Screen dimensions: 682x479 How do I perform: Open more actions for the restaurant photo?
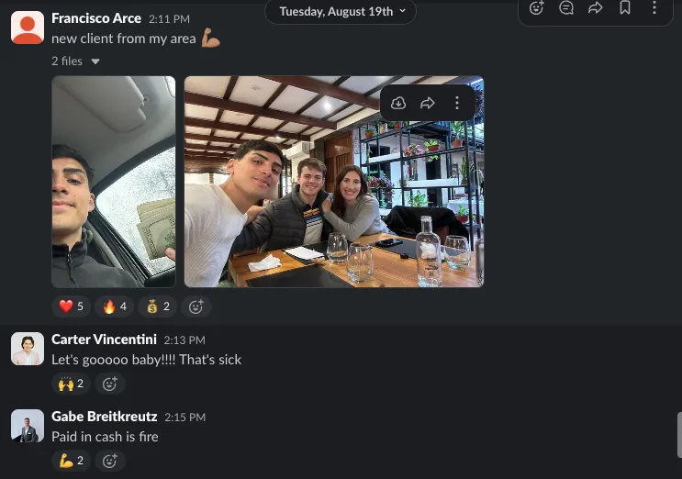(457, 104)
